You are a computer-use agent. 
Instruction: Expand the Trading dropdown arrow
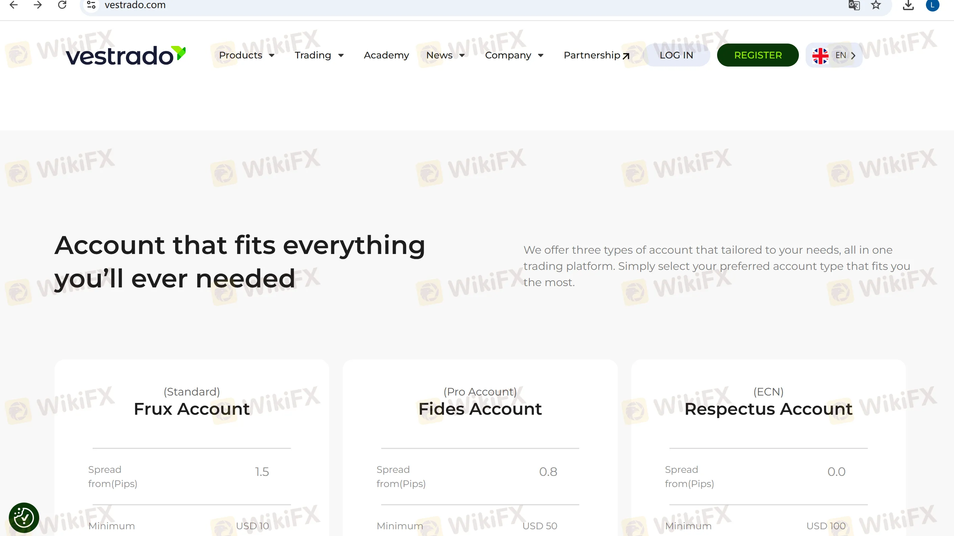pyautogui.click(x=341, y=55)
